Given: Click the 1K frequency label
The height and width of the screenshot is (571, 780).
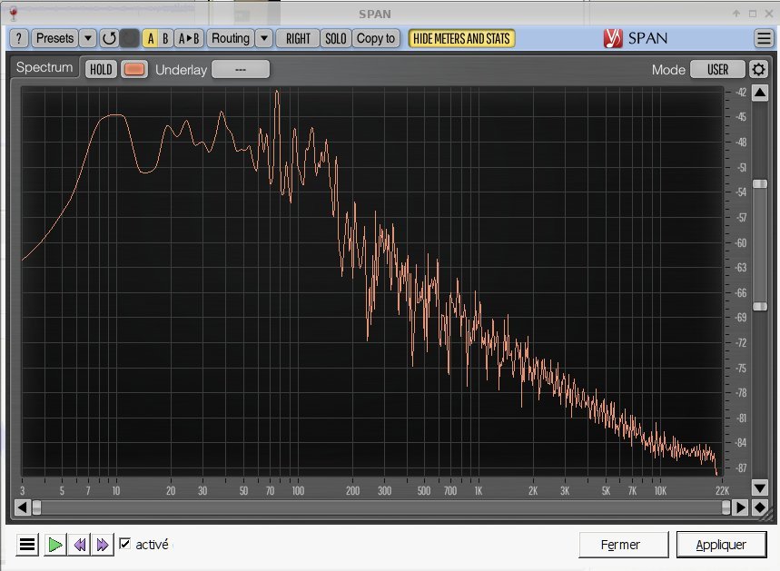Looking at the screenshot, I should point(478,491).
